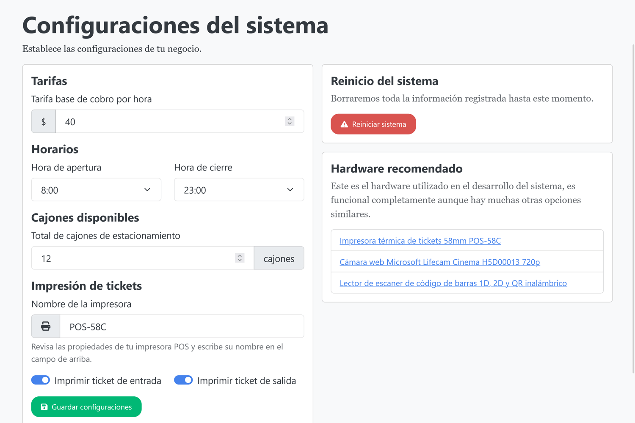
Task: Open the Impresora térmica POS-58C link
Action: [420, 241]
